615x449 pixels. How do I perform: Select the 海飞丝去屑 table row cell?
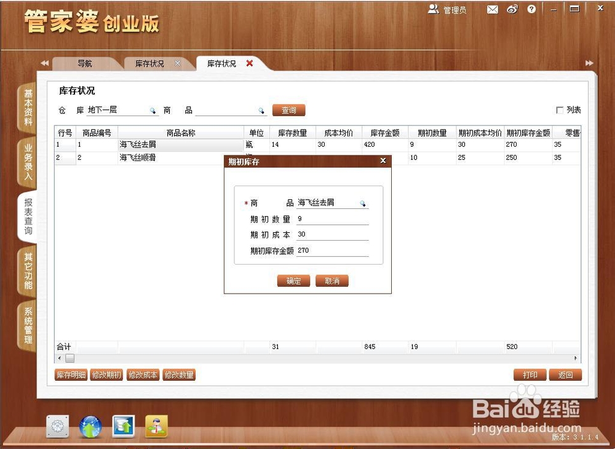[x=181, y=144]
